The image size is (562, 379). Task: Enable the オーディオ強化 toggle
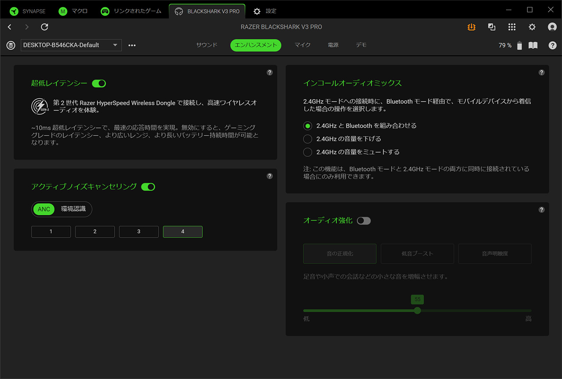364,221
